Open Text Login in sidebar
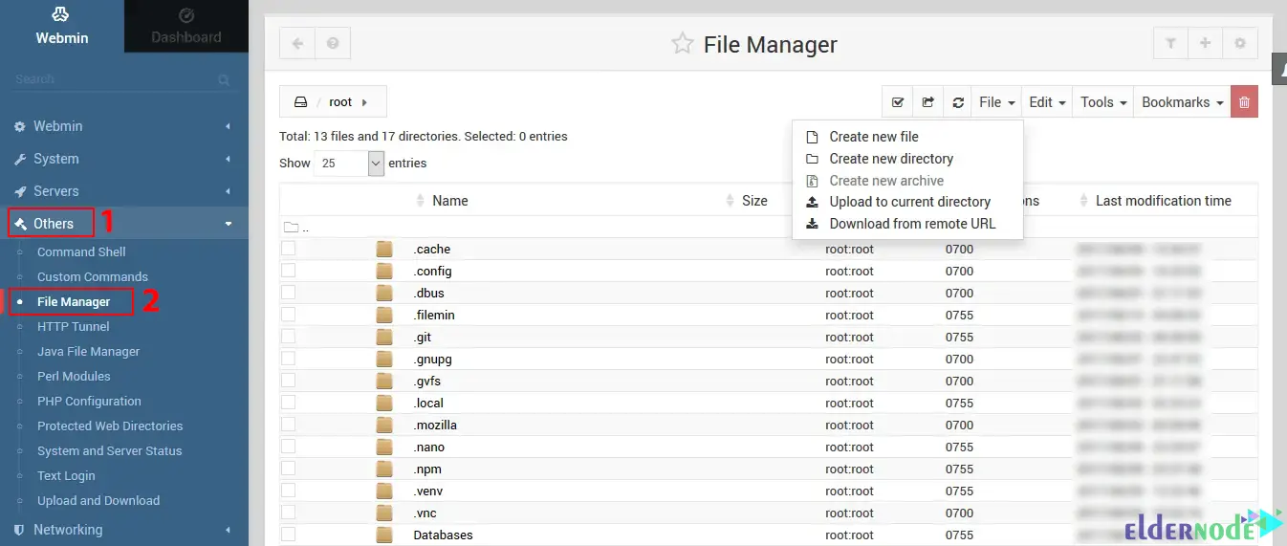This screenshot has width=1287, height=546. click(x=66, y=476)
